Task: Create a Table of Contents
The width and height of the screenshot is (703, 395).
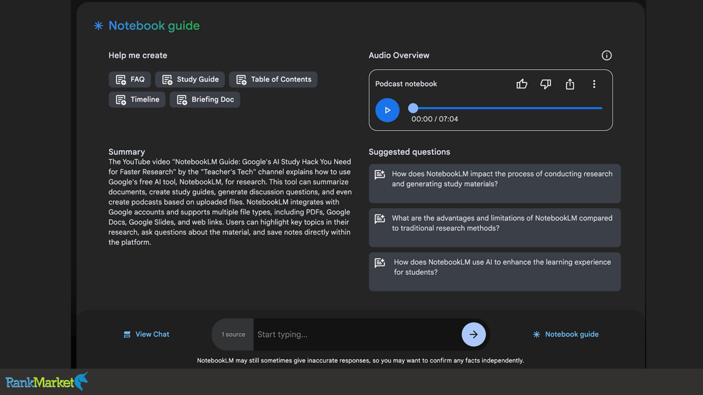Action: pyautogui.click(x=273, y=79)
